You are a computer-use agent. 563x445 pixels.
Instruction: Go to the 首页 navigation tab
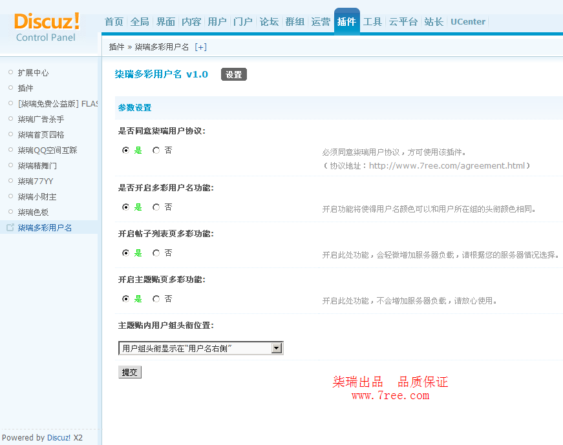114,21
